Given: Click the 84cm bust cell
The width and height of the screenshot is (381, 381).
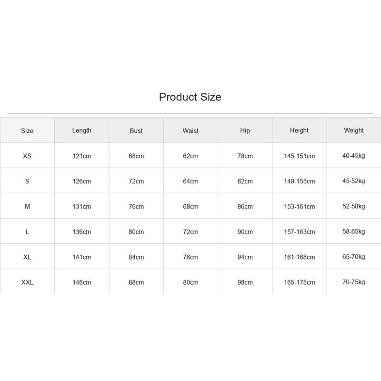Looking at the screenshot, I should (136, 257).
